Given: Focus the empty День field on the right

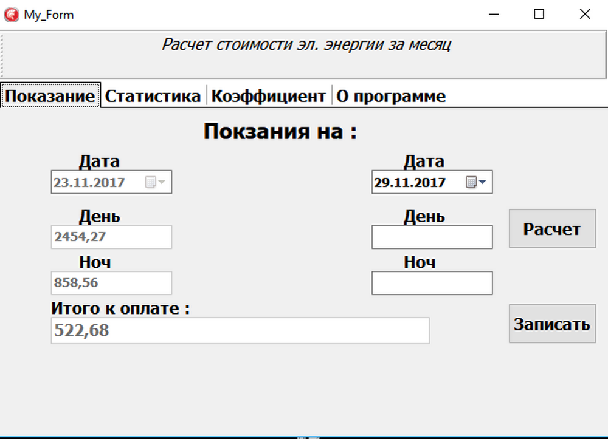Looking at the screenshot, I should (x=432, y=237).
